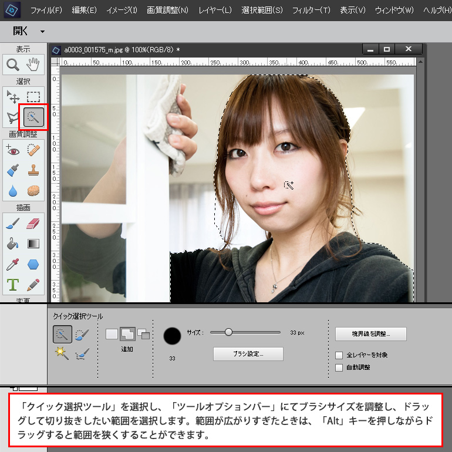Image resolution: width=452 pixels, height=452 pixels.
Task: Select the Zoom tool
Action: 12,65
